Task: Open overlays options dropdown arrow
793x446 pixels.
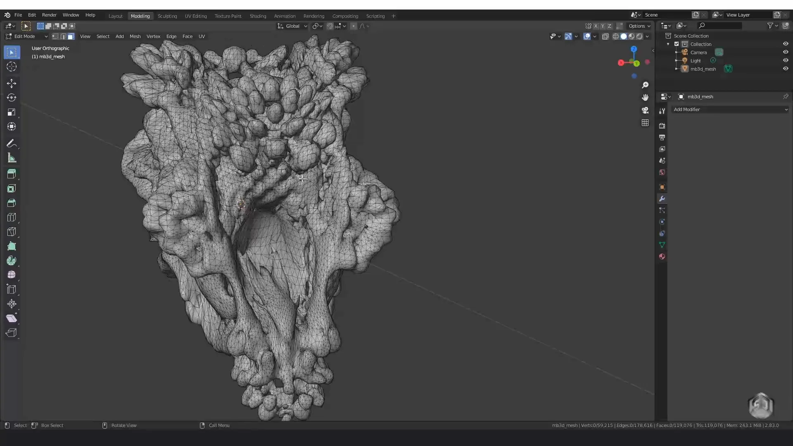Action: pyautogui.click(x=595, y=36)
